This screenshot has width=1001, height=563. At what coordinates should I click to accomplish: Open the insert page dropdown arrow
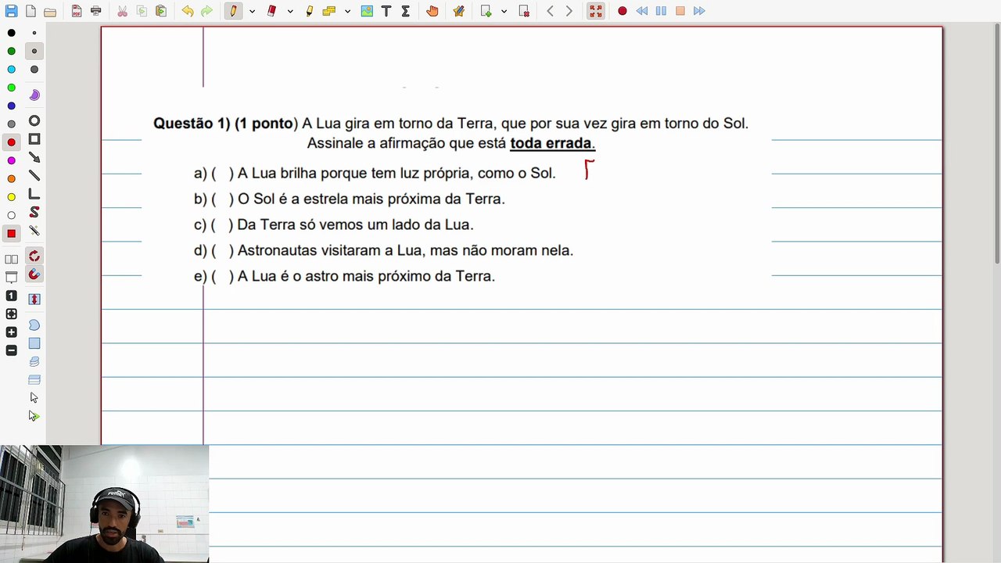(x=504, y=11)
